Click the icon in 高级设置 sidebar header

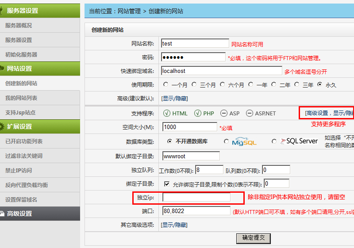tap(2, 213)
